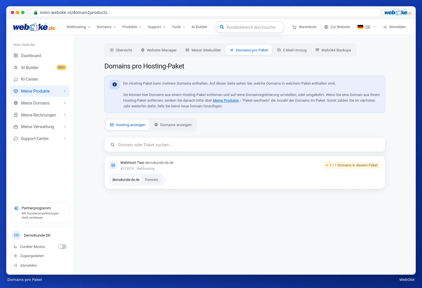
Task: Click the search icon in Domain oder Paket field
Action: pyautogui.click(x=113, y=145)
